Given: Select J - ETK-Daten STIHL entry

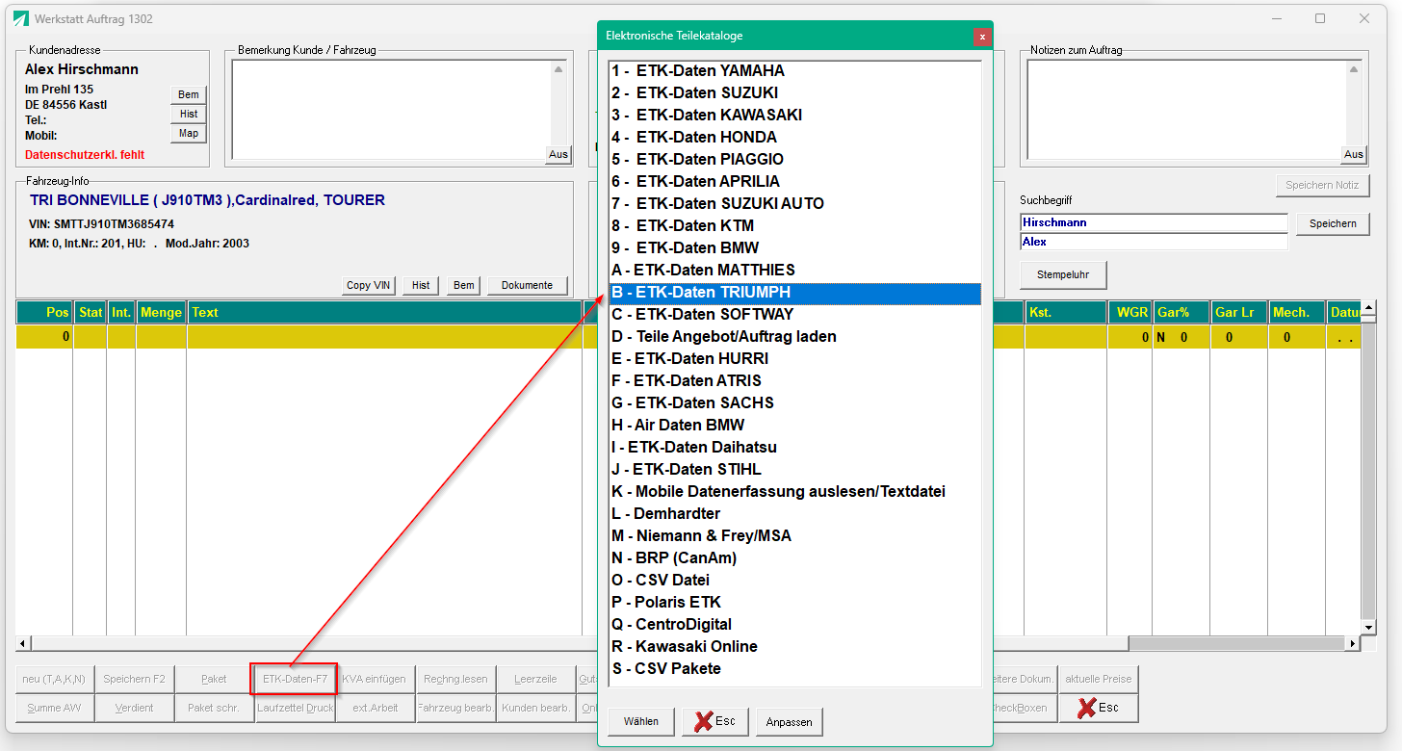Looking at the screenshot, I should pyautogui.click(x=794, y=470).
